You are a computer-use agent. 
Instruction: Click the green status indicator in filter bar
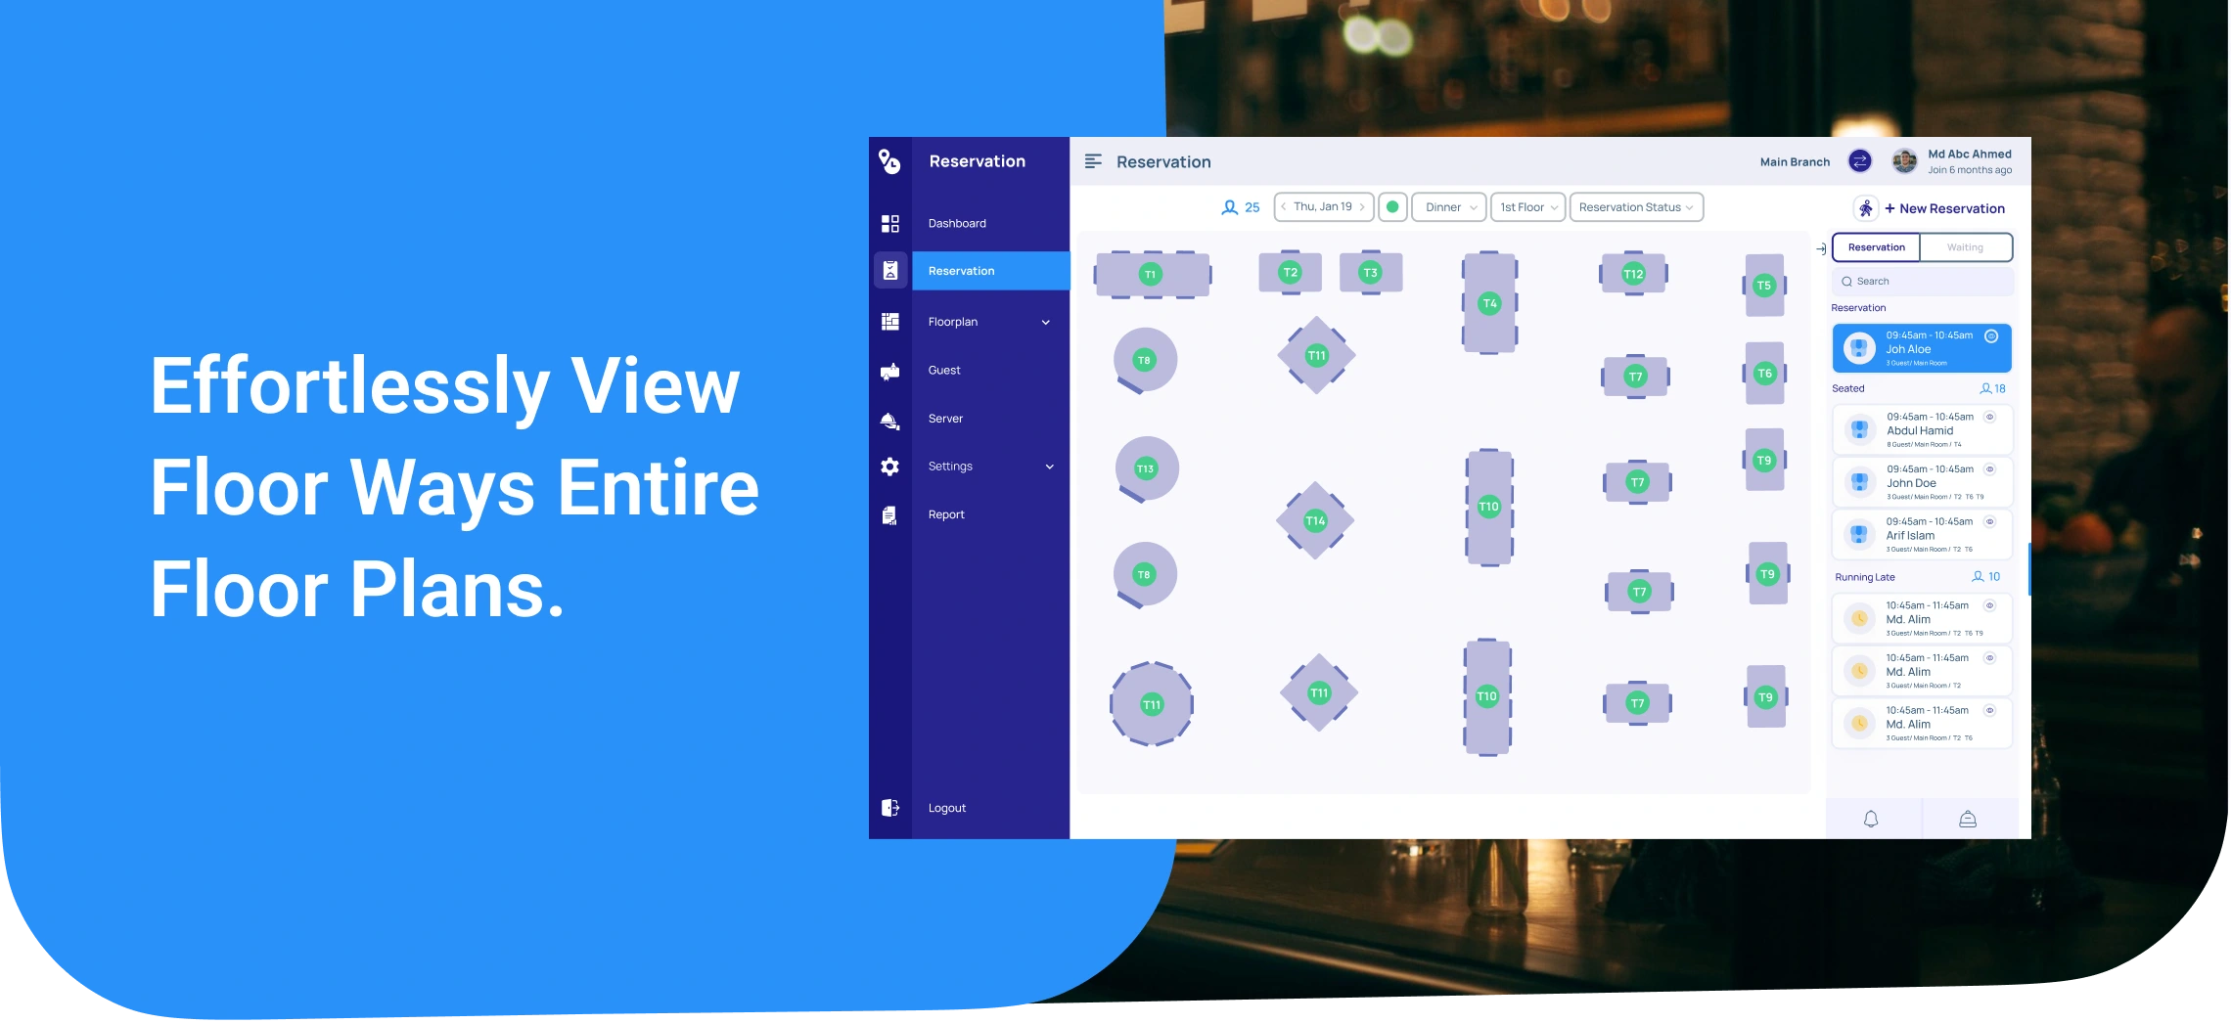tap(1392, 207)
